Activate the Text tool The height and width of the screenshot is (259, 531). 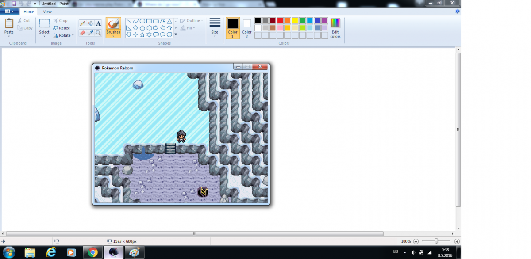click(x=98, y=23)
